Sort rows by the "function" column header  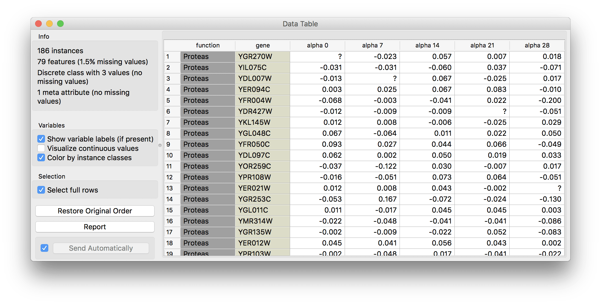coord(207,45)
